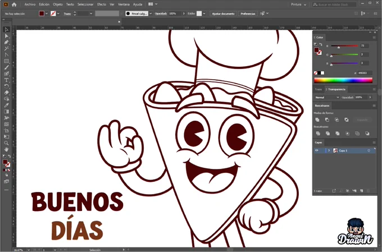Toggle the Capa 1 target circle
This screenshot has width=382, height=252.
click(369, 150)
